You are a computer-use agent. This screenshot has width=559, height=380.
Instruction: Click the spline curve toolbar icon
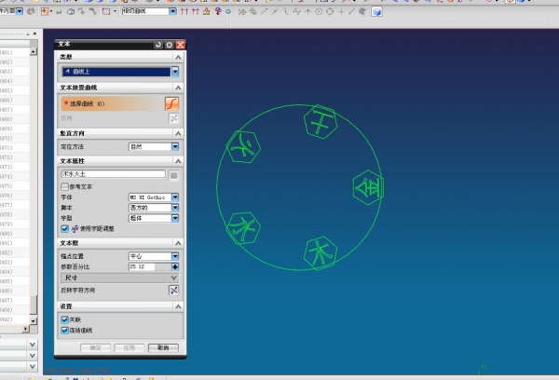pos(286,12)
